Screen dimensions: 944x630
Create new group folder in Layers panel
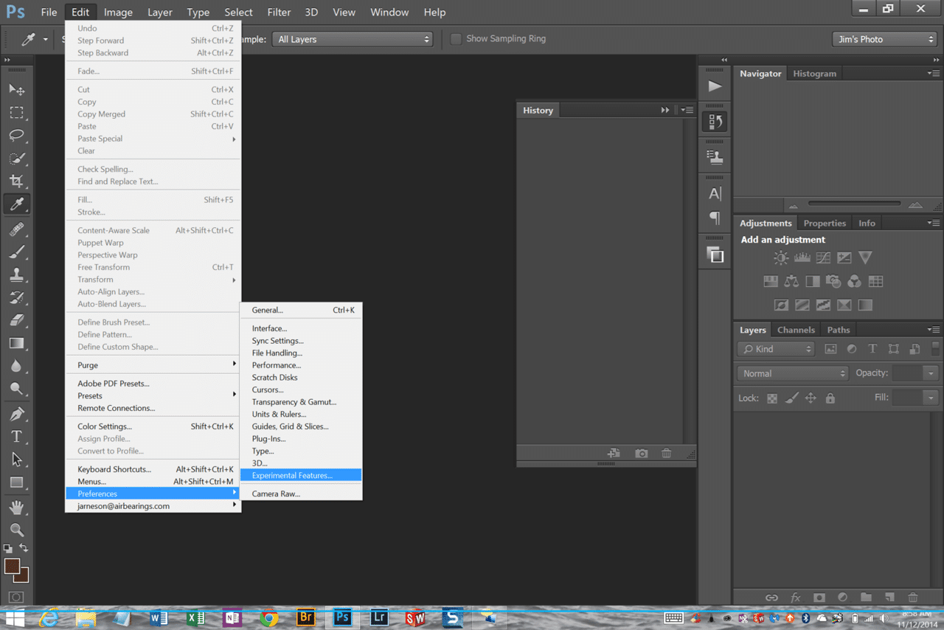click(x=866, y=598)
